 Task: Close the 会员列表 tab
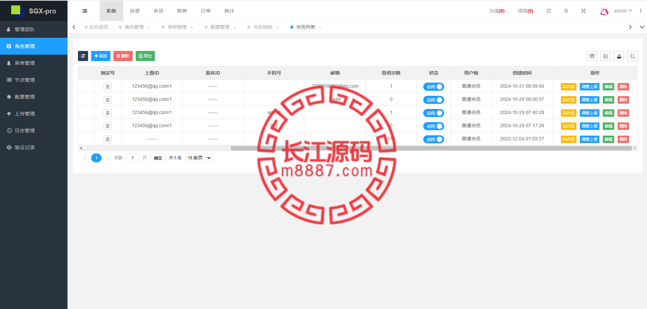(320, 27)
